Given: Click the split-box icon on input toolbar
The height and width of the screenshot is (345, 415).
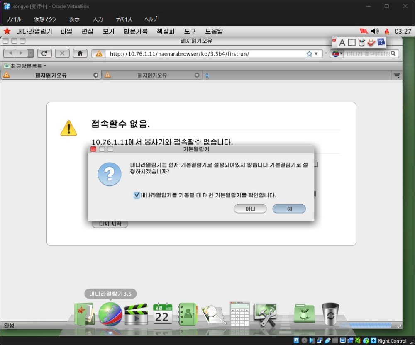Looking at the screenshot, I should point(352,42).
